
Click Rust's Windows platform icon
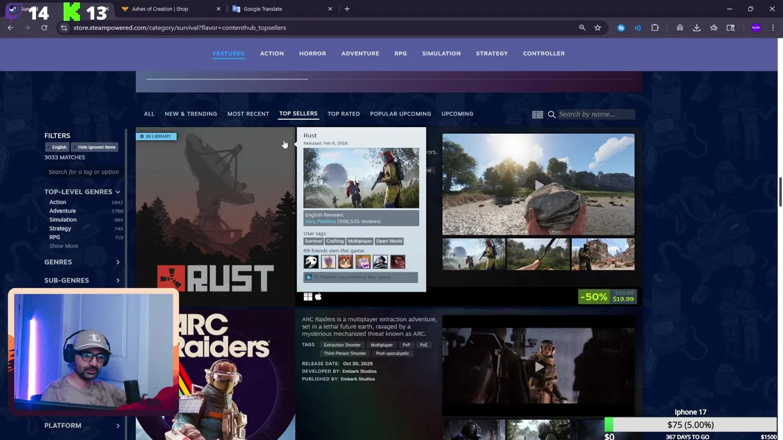tap(308, 297)
